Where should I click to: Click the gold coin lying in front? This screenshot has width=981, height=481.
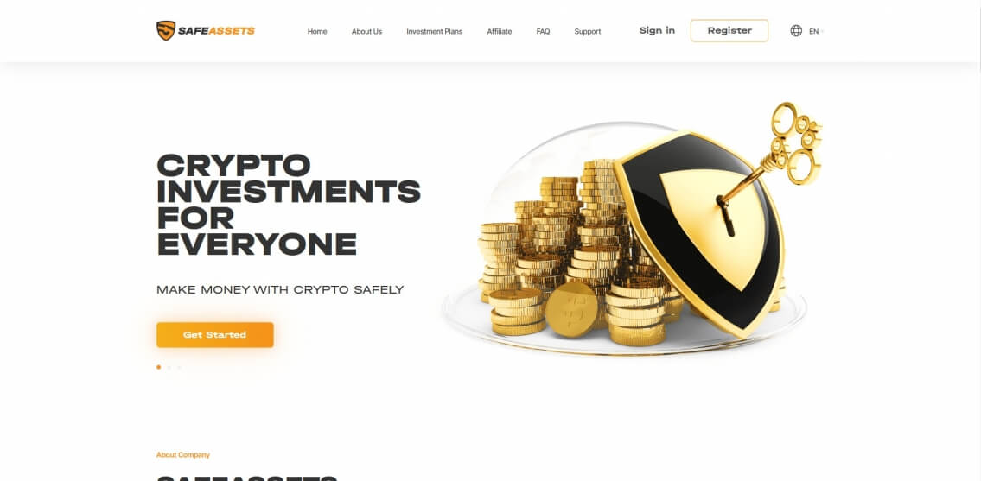[x=571, y=310]
